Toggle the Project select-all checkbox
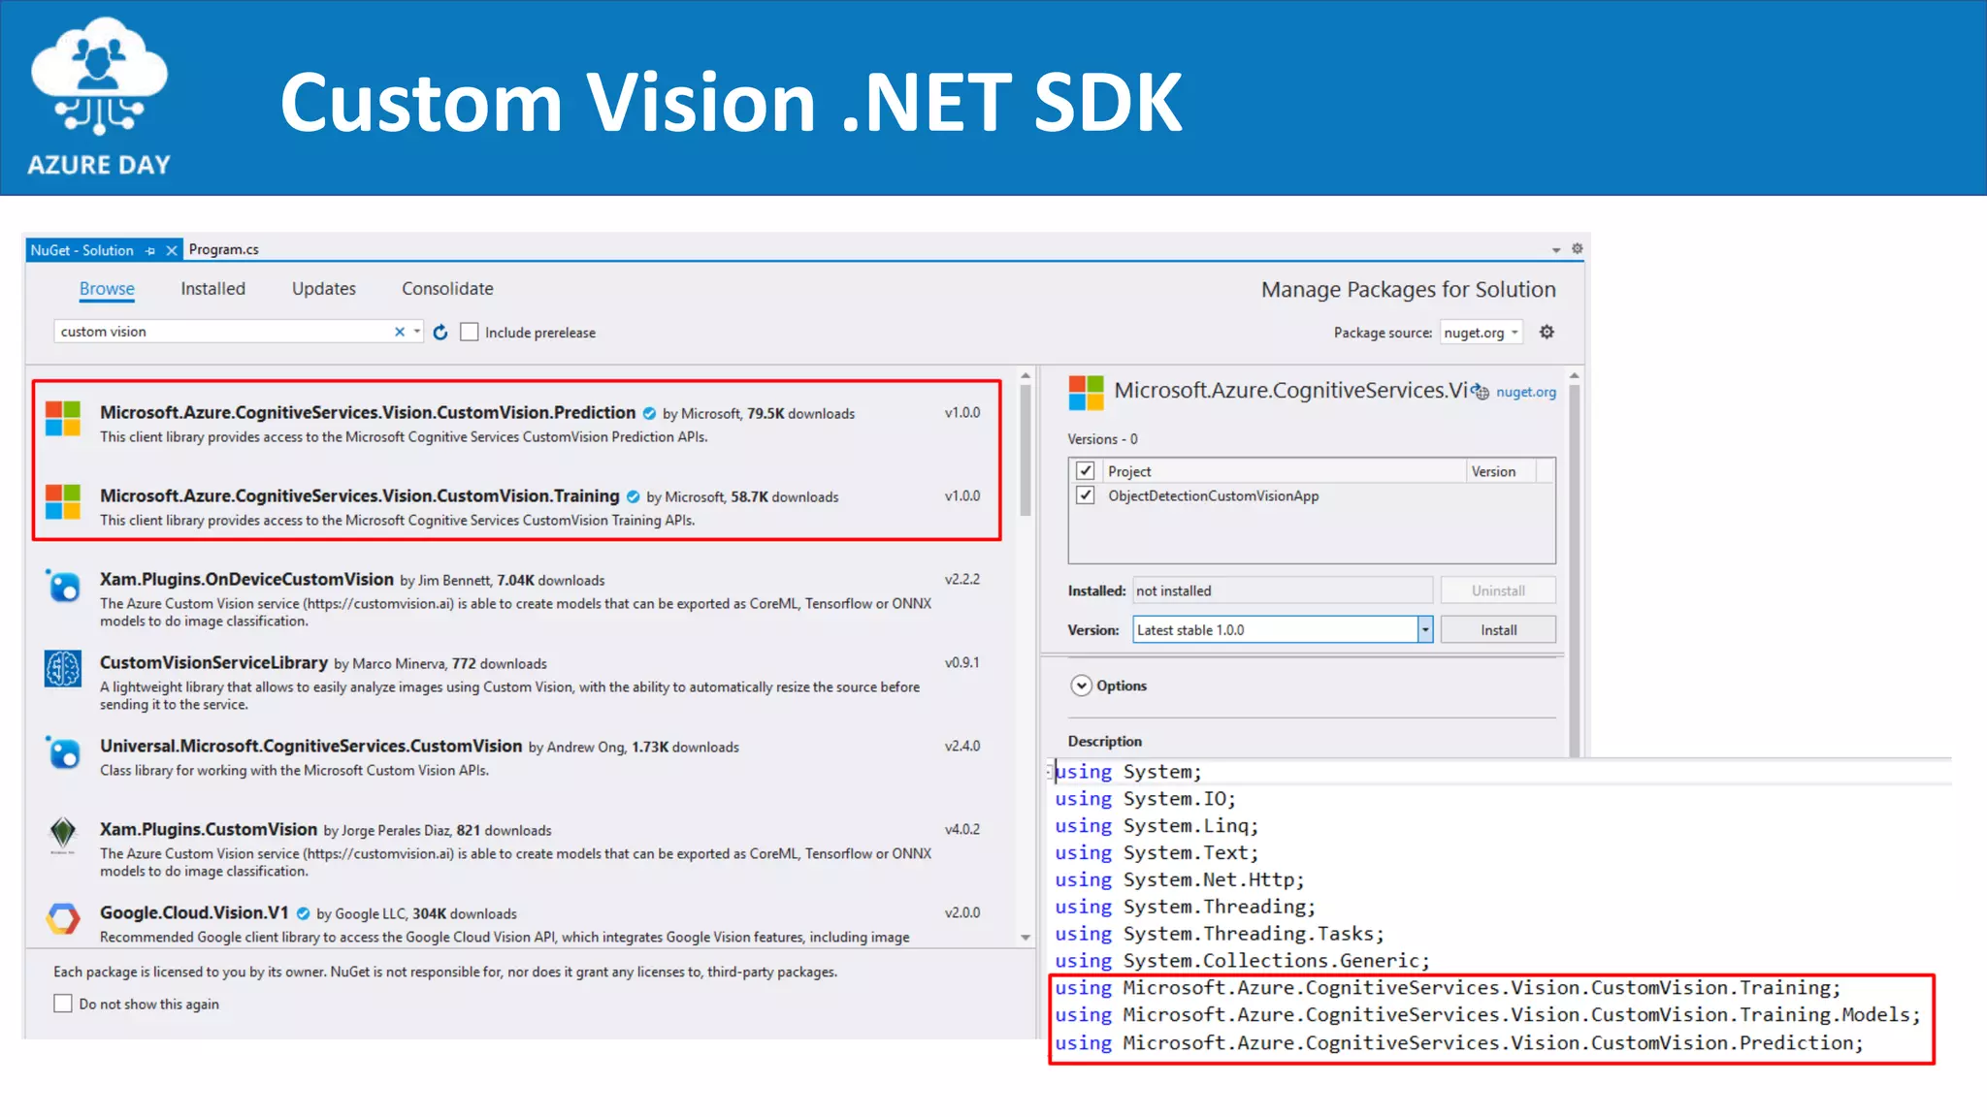This screenshot has height=1117, width=1987. [1086, 470]
